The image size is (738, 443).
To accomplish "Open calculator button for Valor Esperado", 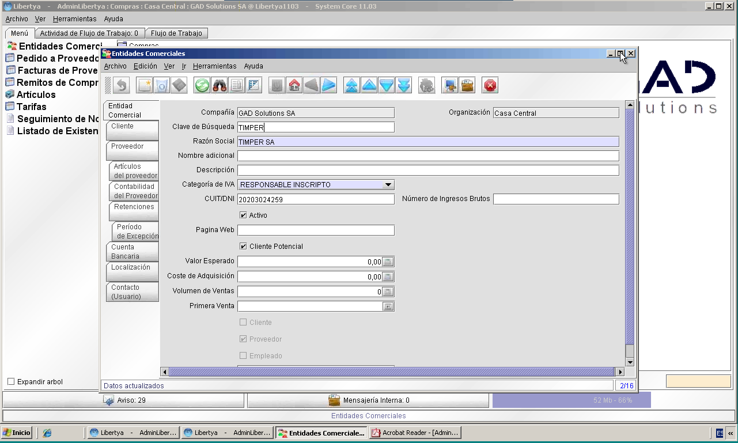I will pos(388,262).
